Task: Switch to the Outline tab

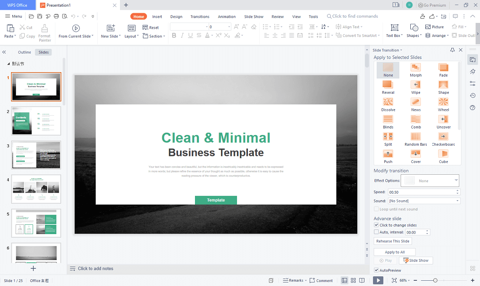Action: coord(25,52)
